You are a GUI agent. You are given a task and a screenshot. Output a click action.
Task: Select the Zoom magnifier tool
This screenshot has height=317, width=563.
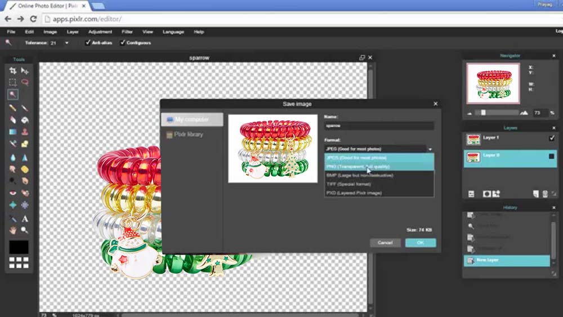pyautogui.click(x=25, y=230)
